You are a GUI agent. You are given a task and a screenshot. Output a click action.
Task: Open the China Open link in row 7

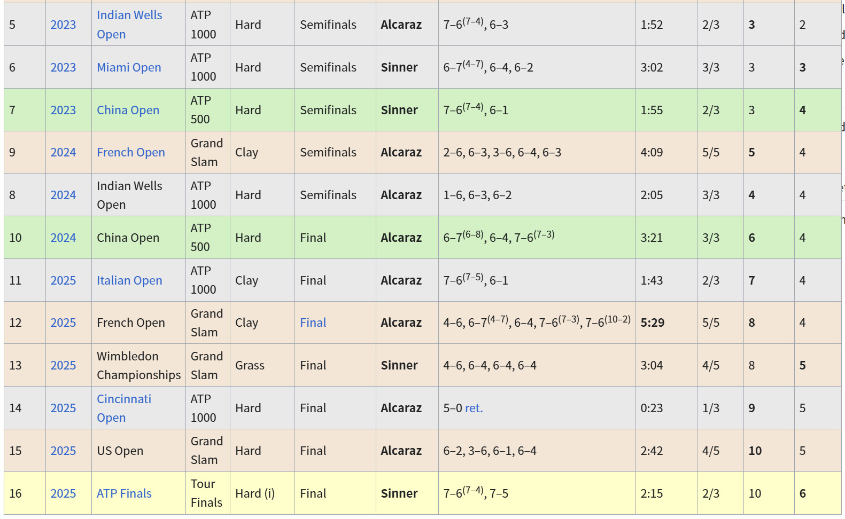(x=128, y=110)
